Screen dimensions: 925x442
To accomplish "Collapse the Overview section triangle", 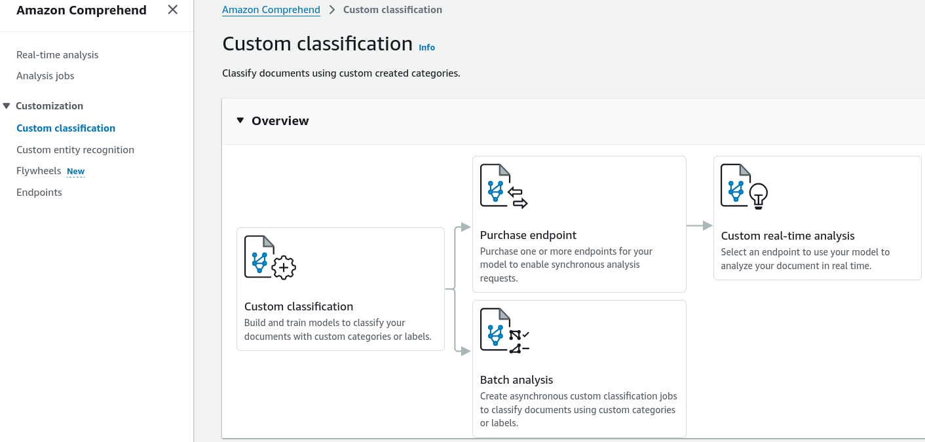I will (240, 120).
